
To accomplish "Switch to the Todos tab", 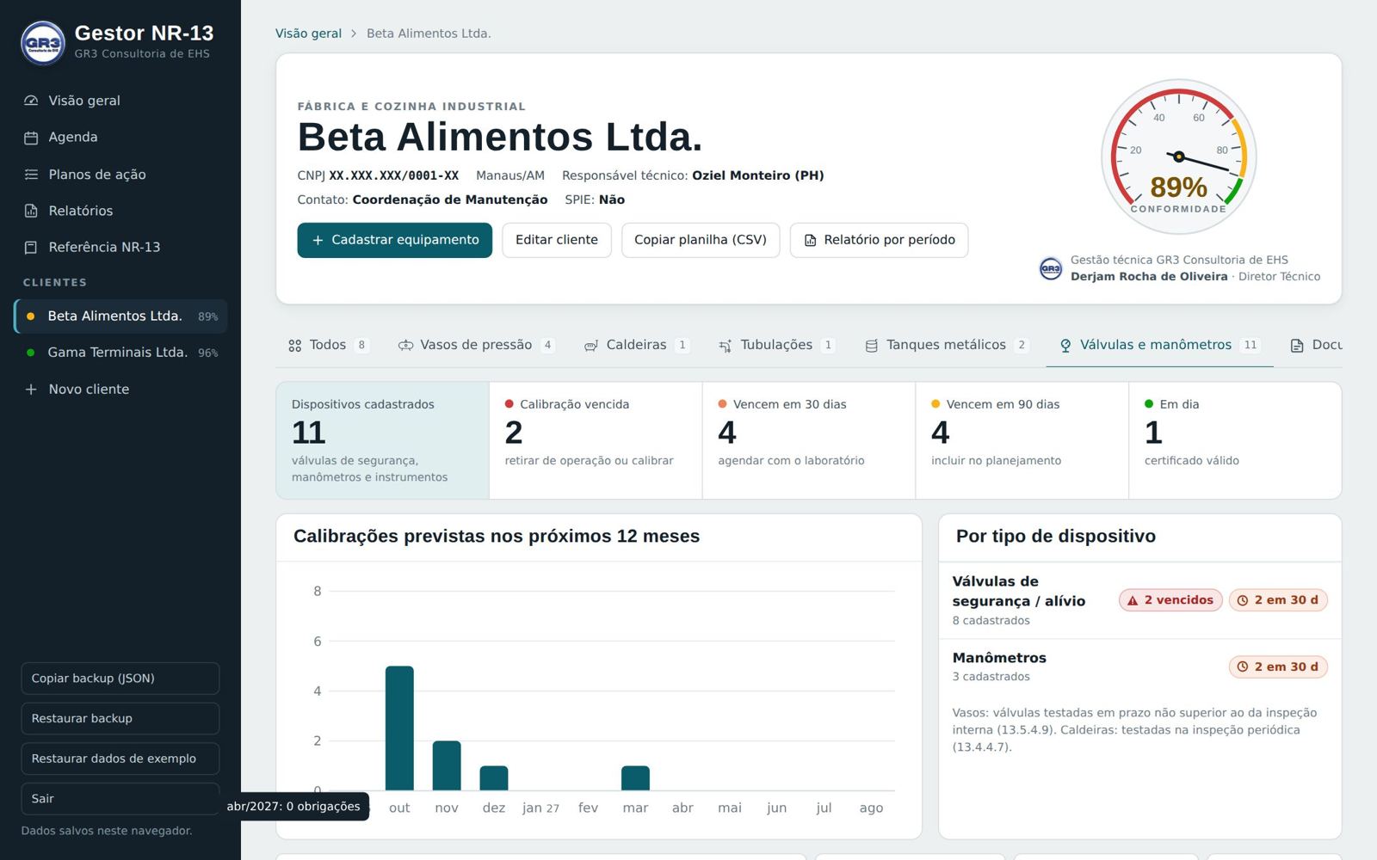I will point(328,346).
